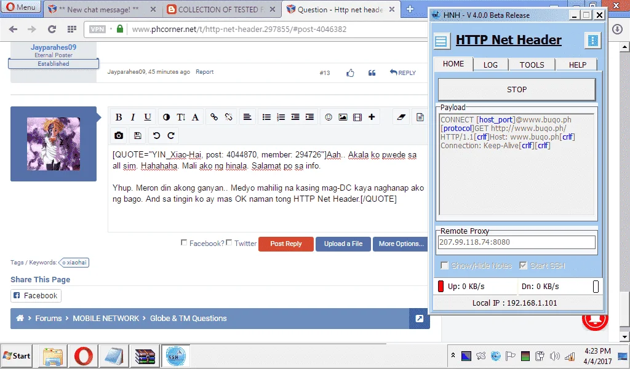This screenshot has width=630, height=369.
Task: Toggle Show/Hide Notes checkbox
Action: (444, 266)
